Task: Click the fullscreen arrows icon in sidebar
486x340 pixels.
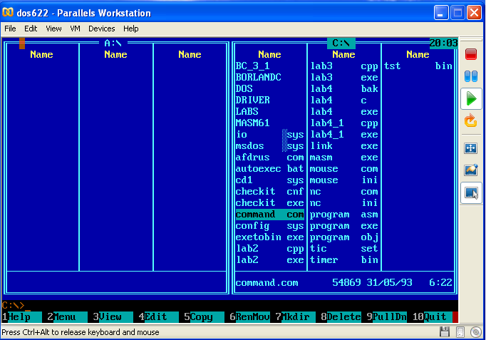Action: pos(470,148)
